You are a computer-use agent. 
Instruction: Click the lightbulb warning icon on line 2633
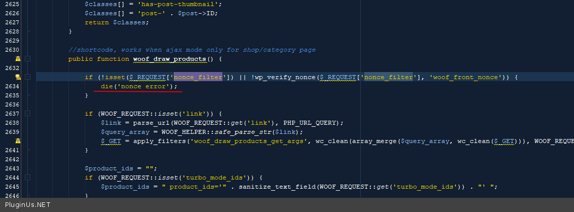pos(18,77)
